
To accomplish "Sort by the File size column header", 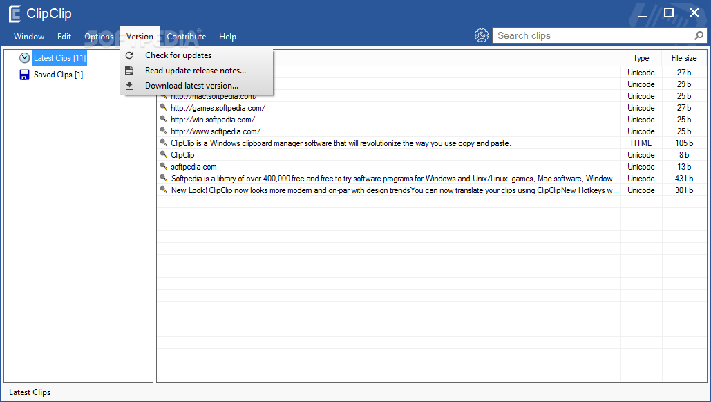I will point(684,58).
